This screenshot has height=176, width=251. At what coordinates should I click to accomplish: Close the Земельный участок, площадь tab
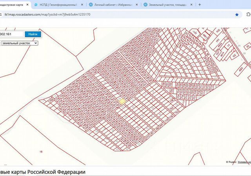[192, 5]
